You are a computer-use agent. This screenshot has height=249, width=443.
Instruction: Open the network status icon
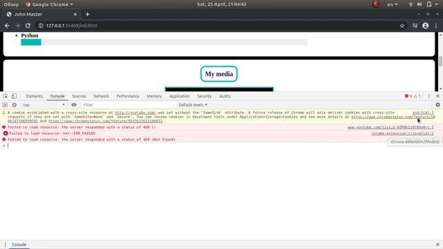[x=410, y=4]
